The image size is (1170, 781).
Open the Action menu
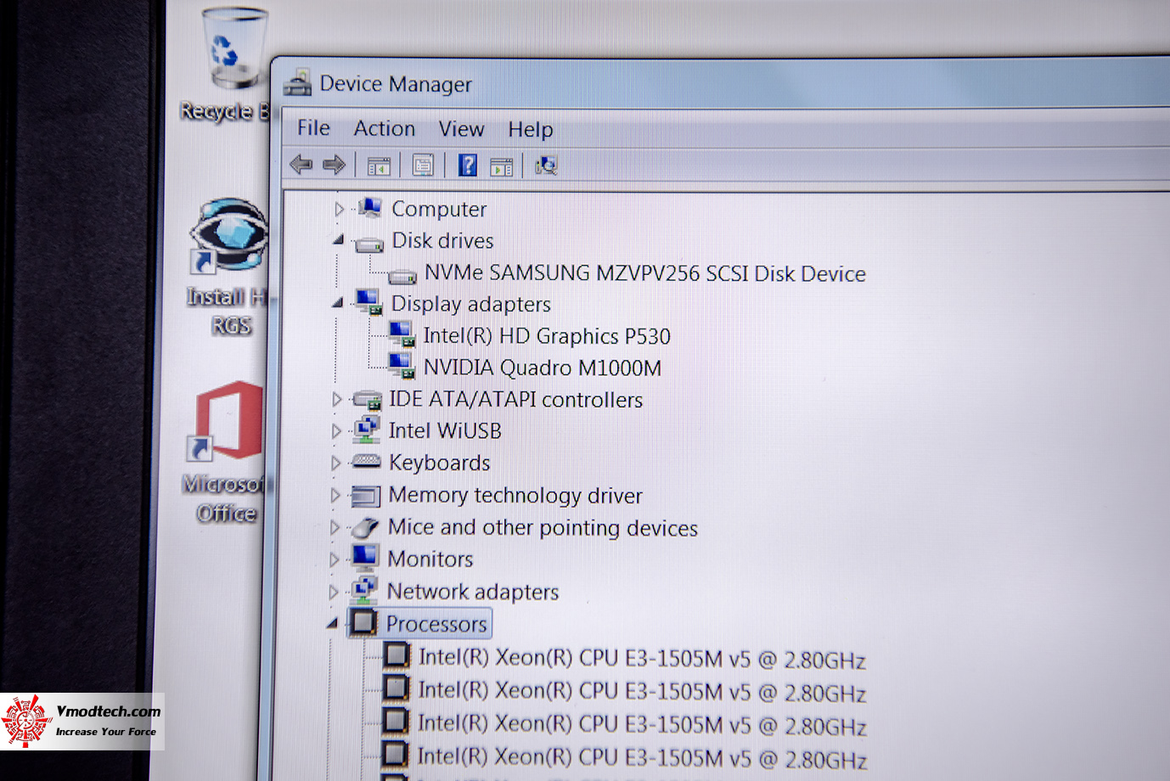tap(385, 128)
